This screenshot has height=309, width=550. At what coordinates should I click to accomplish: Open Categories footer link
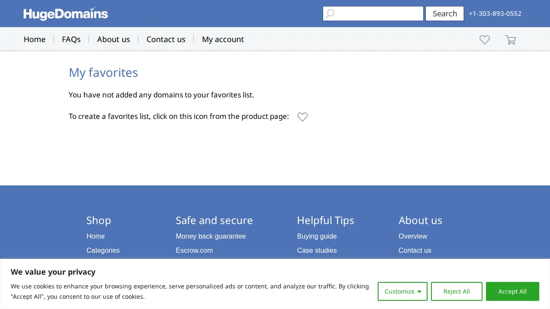[x=103, y=250]
